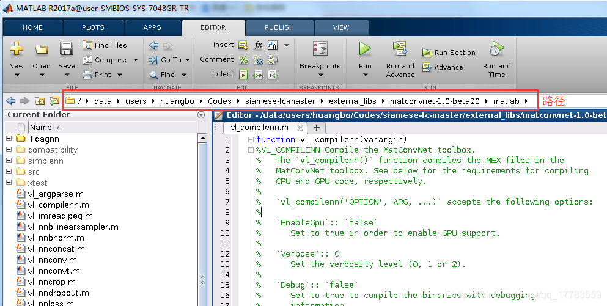Screen dimensions: 607x306
Task: Click the Advance button
Action: pyautogui.click(x=443, y=67)
